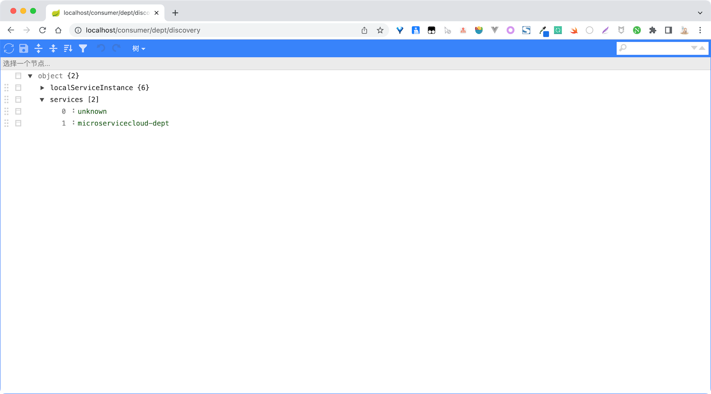Click the address bar URL localhost/consumer/dept/discovery
This screenshot has width=711, height=394.
(143, 30)
